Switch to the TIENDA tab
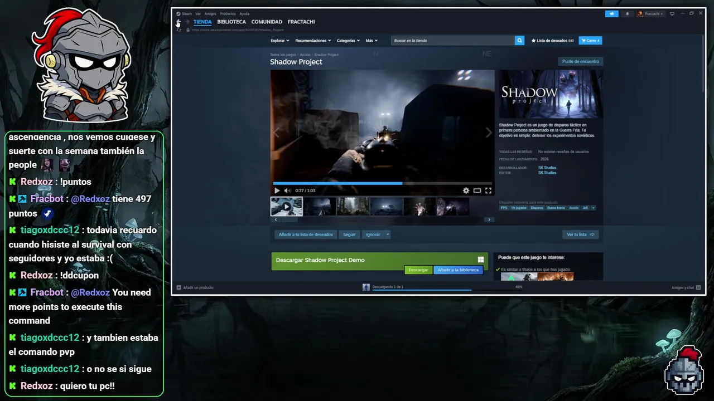Viewport: 714px width, 401px height. (x=202, y=22)
